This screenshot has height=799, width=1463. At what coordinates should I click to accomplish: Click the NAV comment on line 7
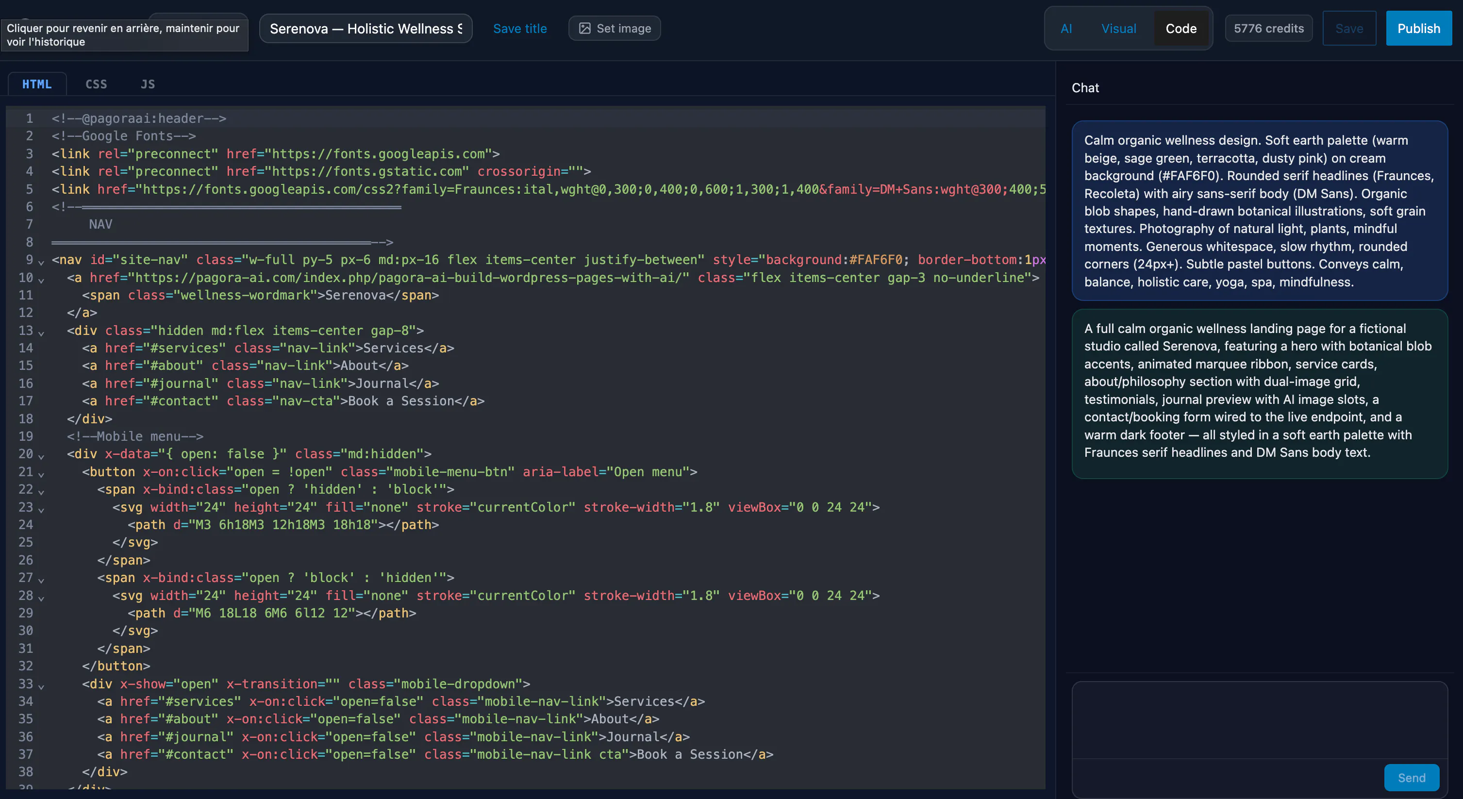(100, 224)
